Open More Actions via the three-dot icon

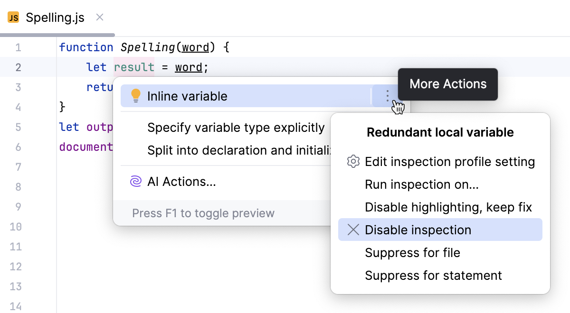pyautogui.click(x=388, y=95)
